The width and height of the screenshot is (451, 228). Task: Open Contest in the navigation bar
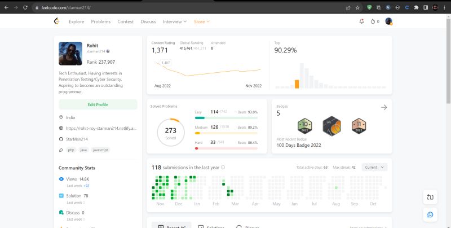125,21
